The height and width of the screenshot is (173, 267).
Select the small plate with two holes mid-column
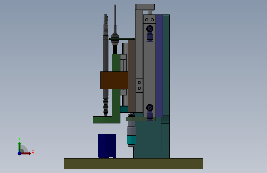(x=139, y=86)
